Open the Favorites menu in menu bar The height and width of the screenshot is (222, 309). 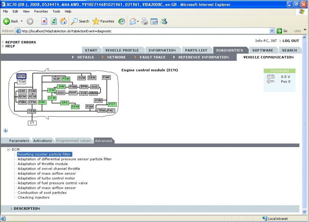pos(41,11)
